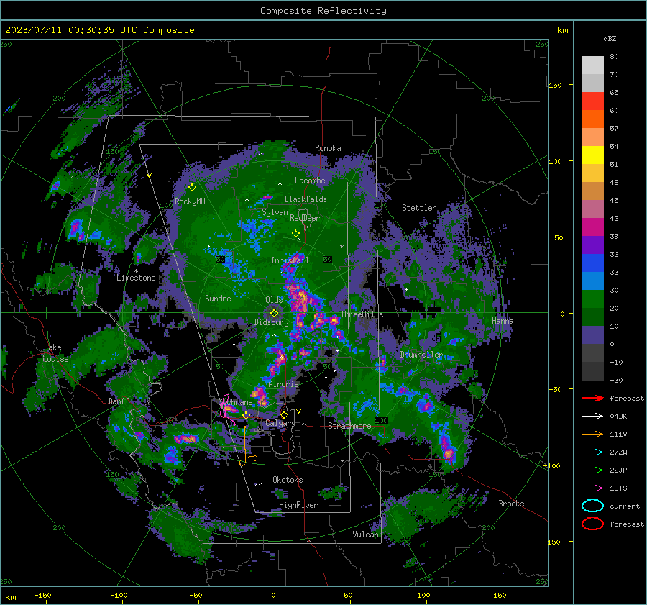Image resolution: width=647 pixels, height=605 pixels.
Task: Click the 'Innisfail' city label
Action: pyautogui.click(x=290, y=260)
